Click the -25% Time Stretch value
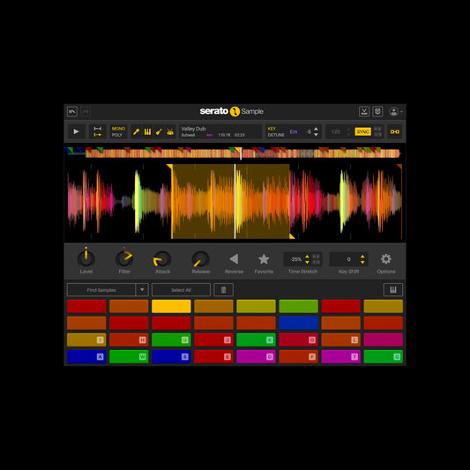470x470 pixels. click(295, 259)
